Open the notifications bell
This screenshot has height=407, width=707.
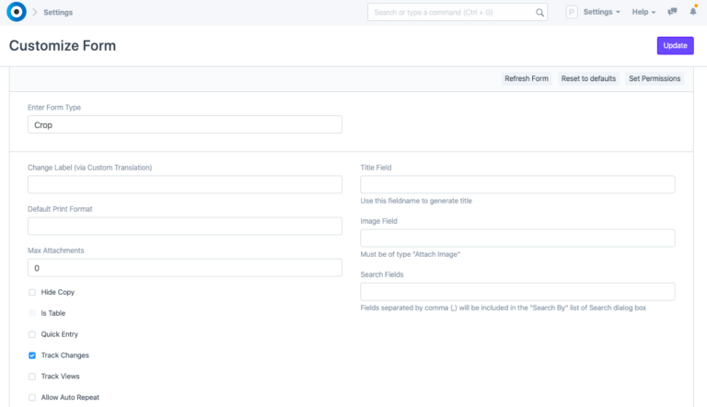pos(693,13)
